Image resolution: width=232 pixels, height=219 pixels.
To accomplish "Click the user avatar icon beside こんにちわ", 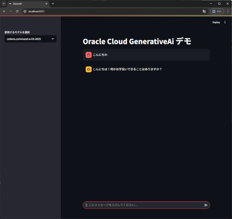I will click(88, 55).
